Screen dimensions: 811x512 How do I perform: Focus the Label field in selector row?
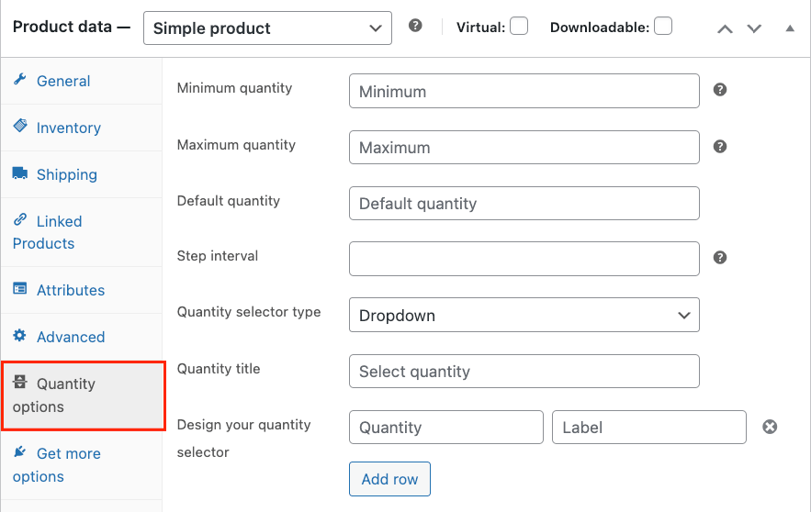tap(649, 428)
